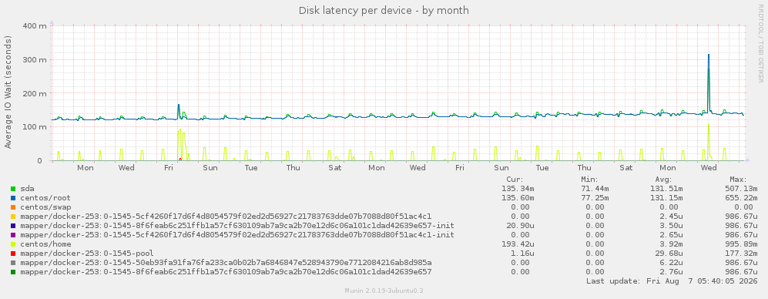Click the '200 m' y-axis tick label
Screen dimensions: 768x299
tap(35, 93)
